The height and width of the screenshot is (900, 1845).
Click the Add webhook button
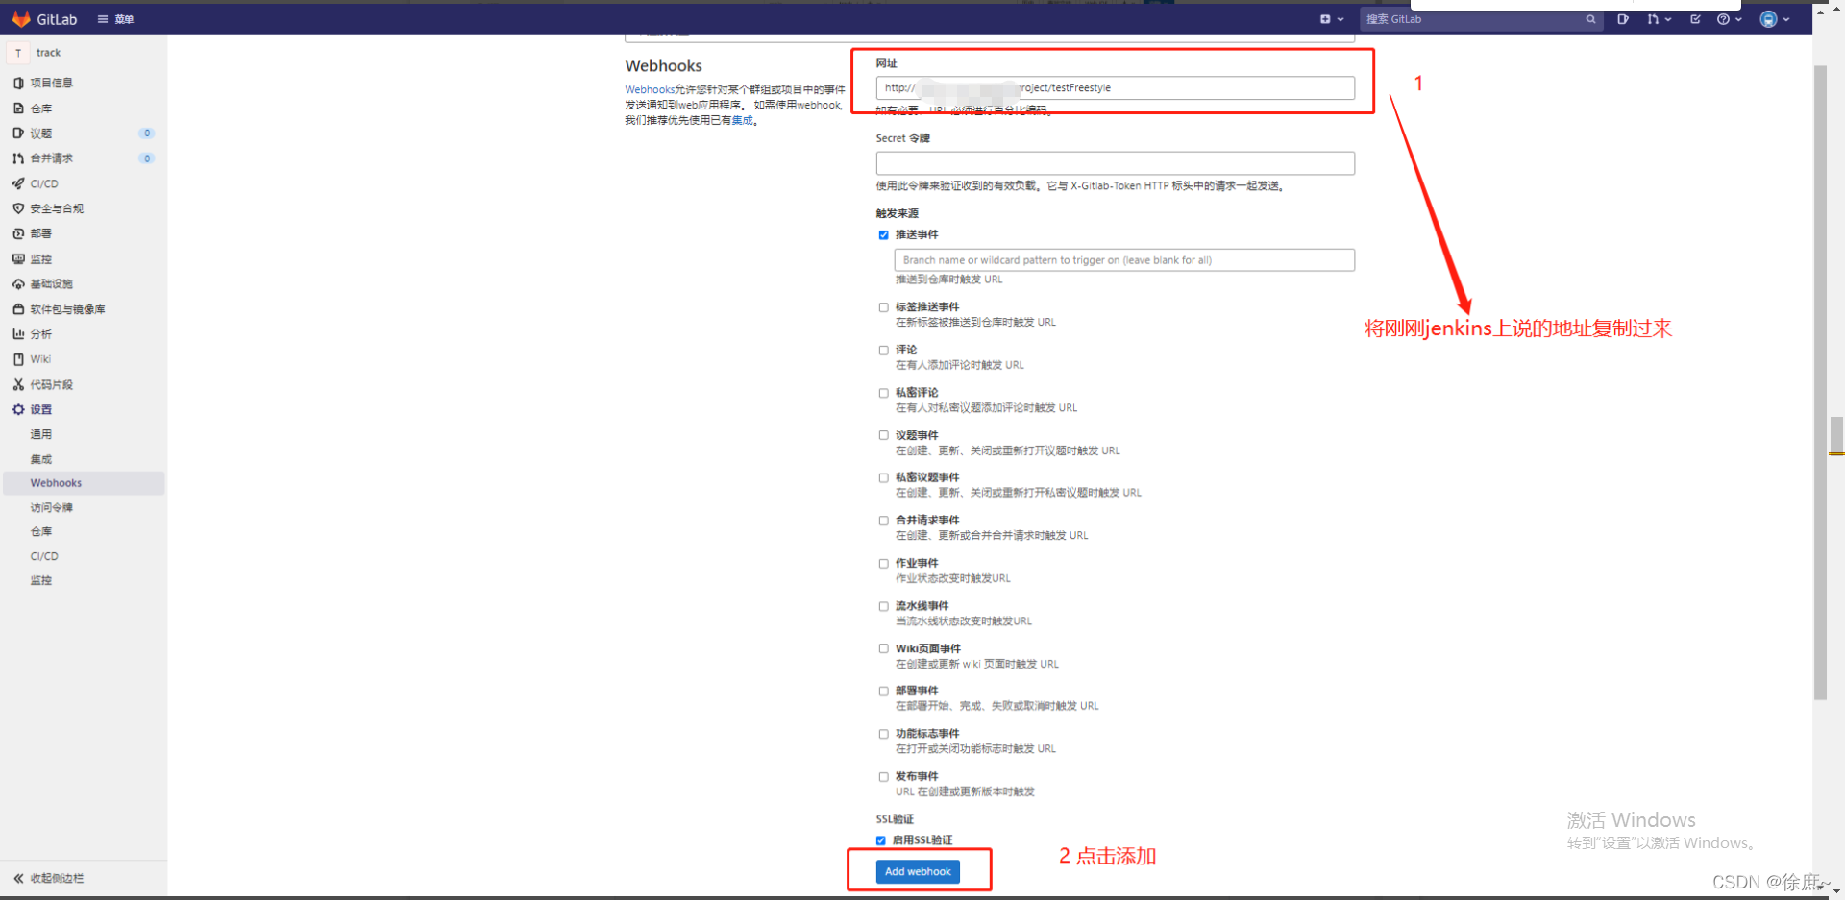[918, 871]
